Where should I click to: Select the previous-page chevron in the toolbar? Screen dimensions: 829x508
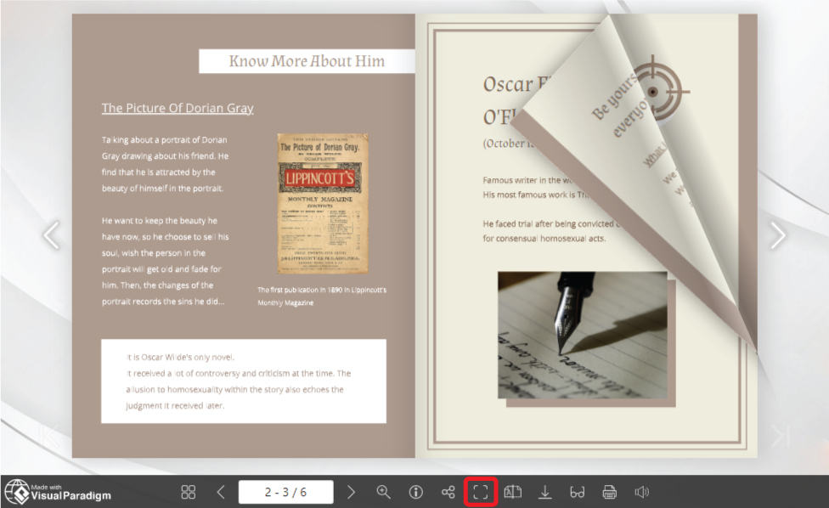222,492
